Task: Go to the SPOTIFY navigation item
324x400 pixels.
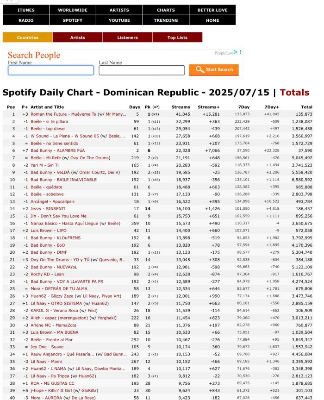Action: [73, 20]
